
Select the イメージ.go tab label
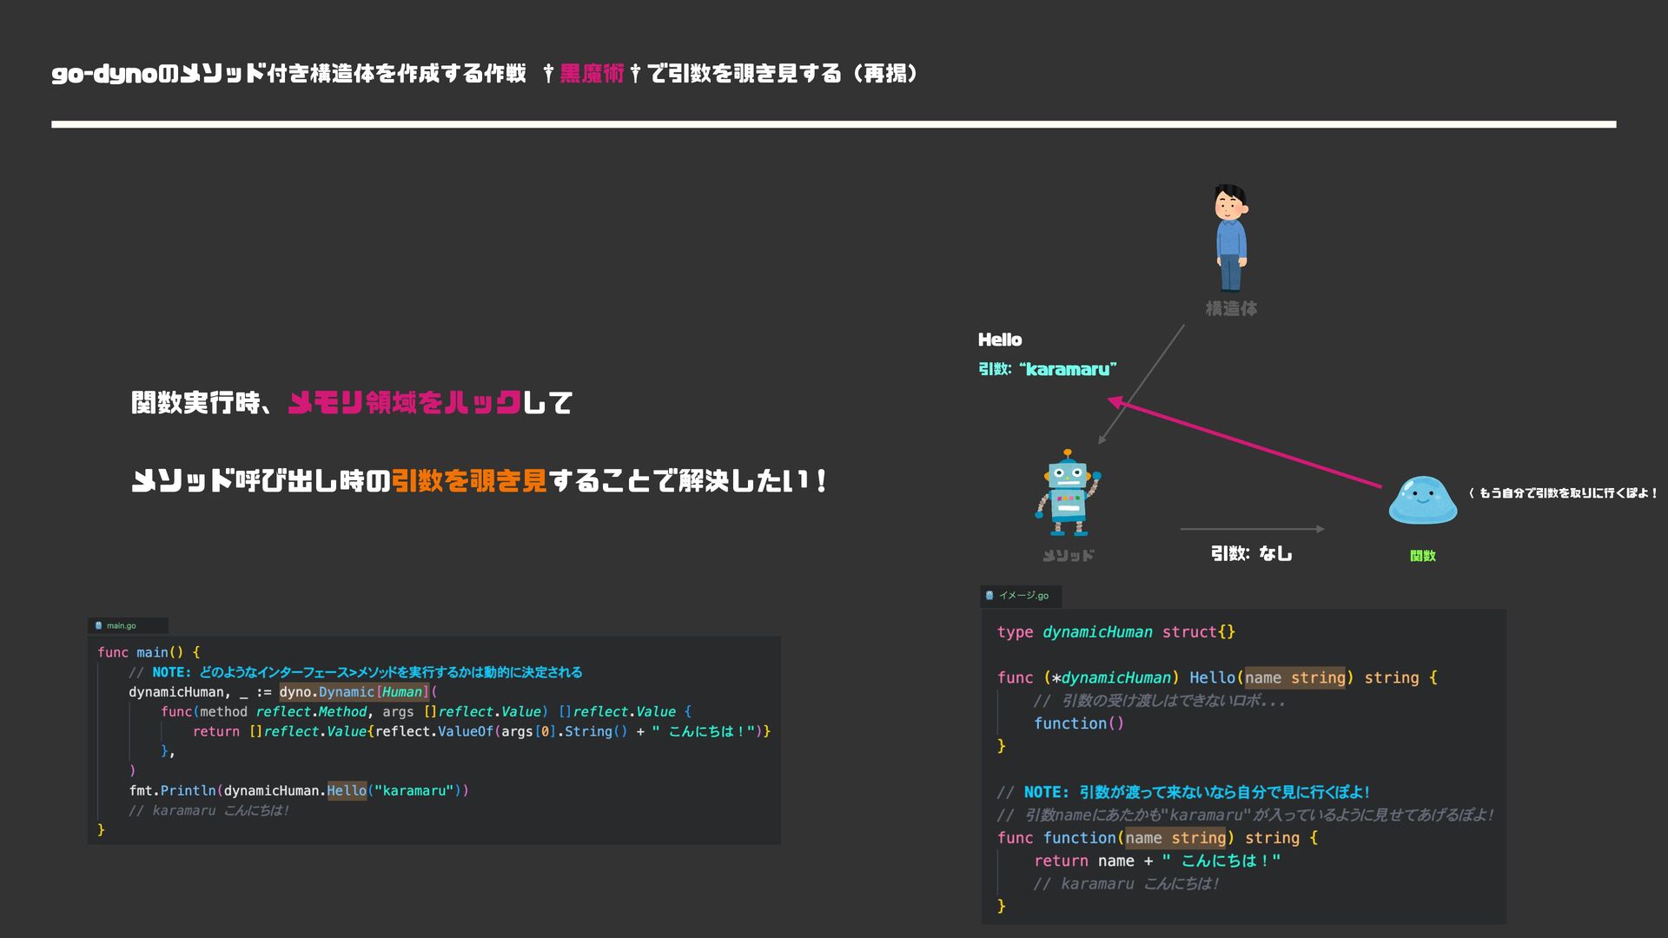(x=1023, y=596)
